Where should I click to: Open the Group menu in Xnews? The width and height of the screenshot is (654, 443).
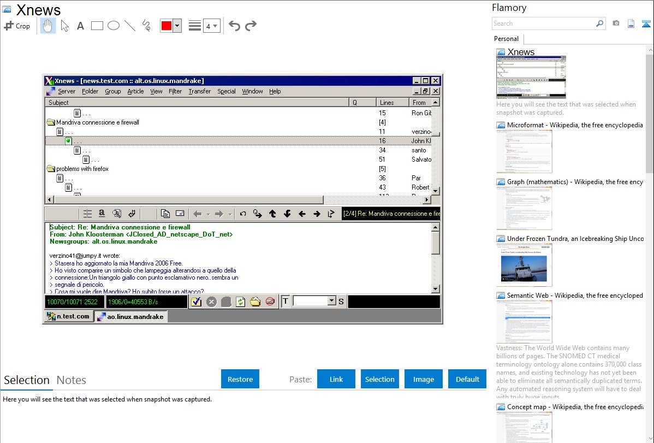[x=112, y=91]
